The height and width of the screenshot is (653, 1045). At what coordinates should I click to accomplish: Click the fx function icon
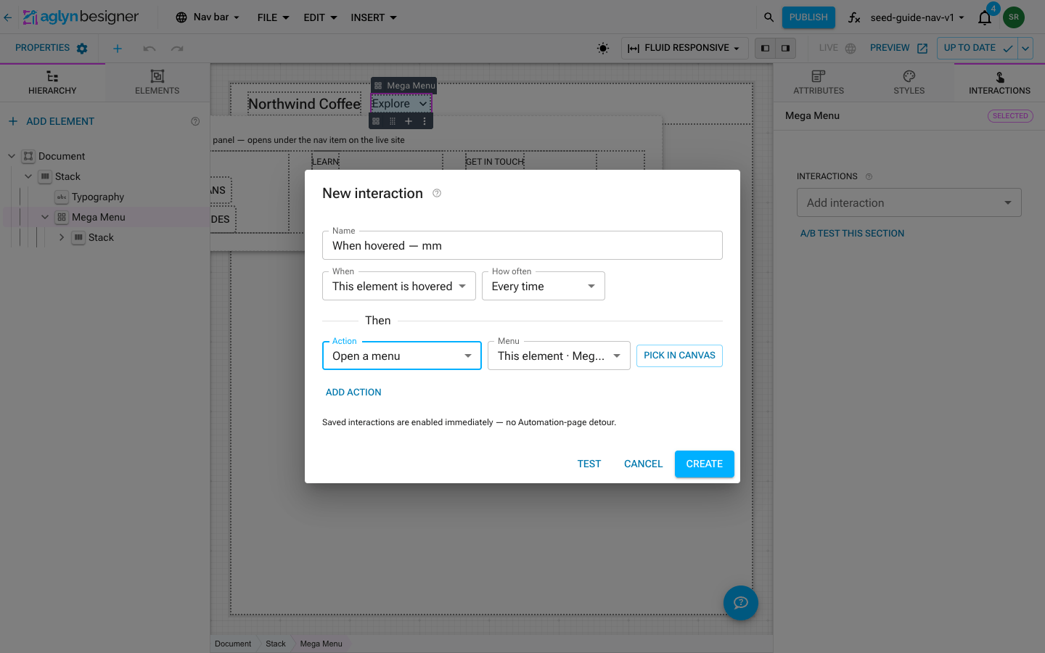[x=854, y=17]
